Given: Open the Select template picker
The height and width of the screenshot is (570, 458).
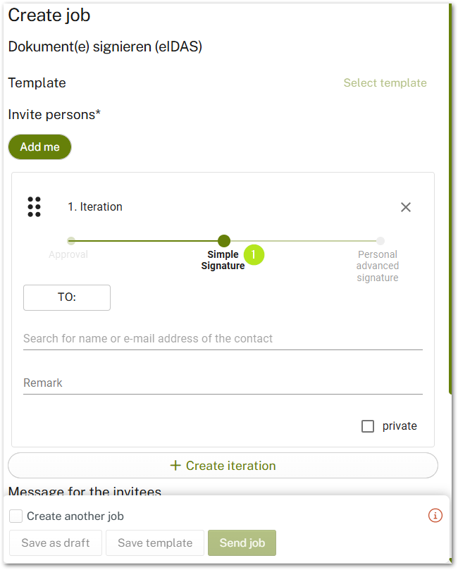Looking at the screenshot, I should click(385, 83).
